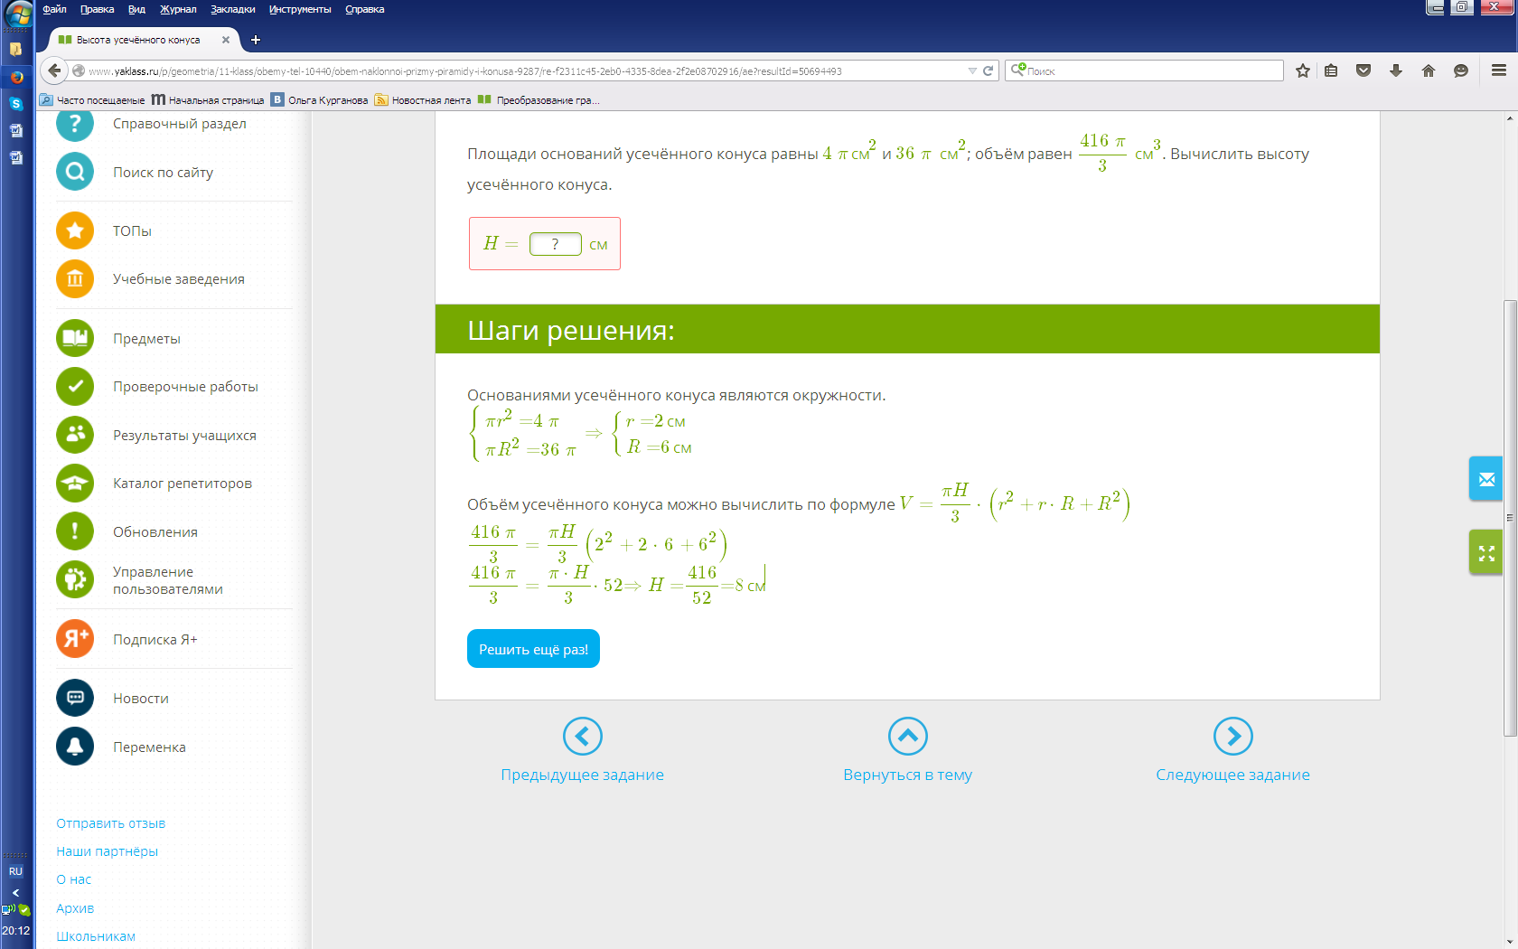Open the Архив link
The width and height of the screenshot is (1518, 949).
pos(75,908)
